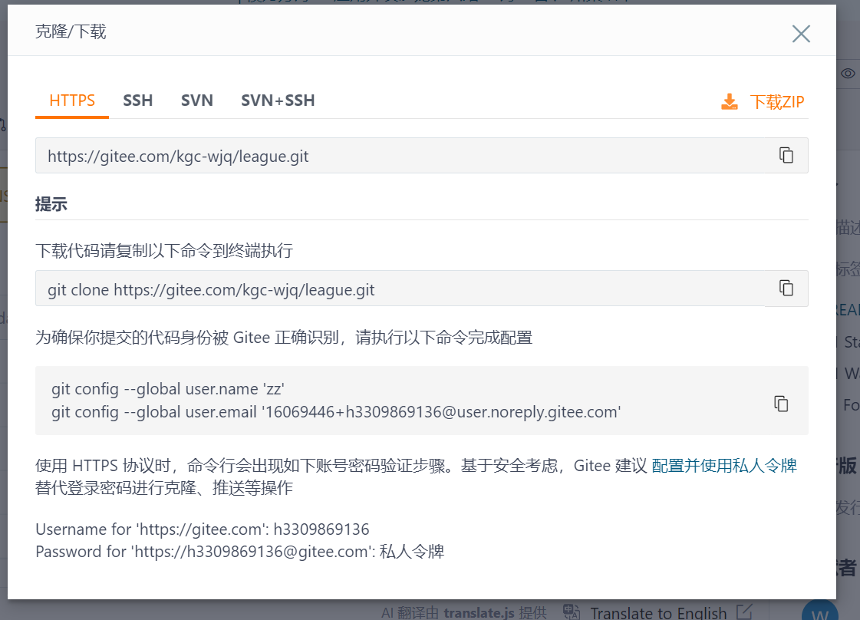Click the 下载ZIP download link
This screenshot has width=860, height=620.
coord(776,102)
